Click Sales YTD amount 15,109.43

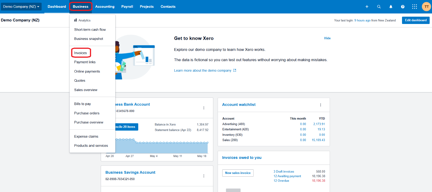[x=318, y=140]
